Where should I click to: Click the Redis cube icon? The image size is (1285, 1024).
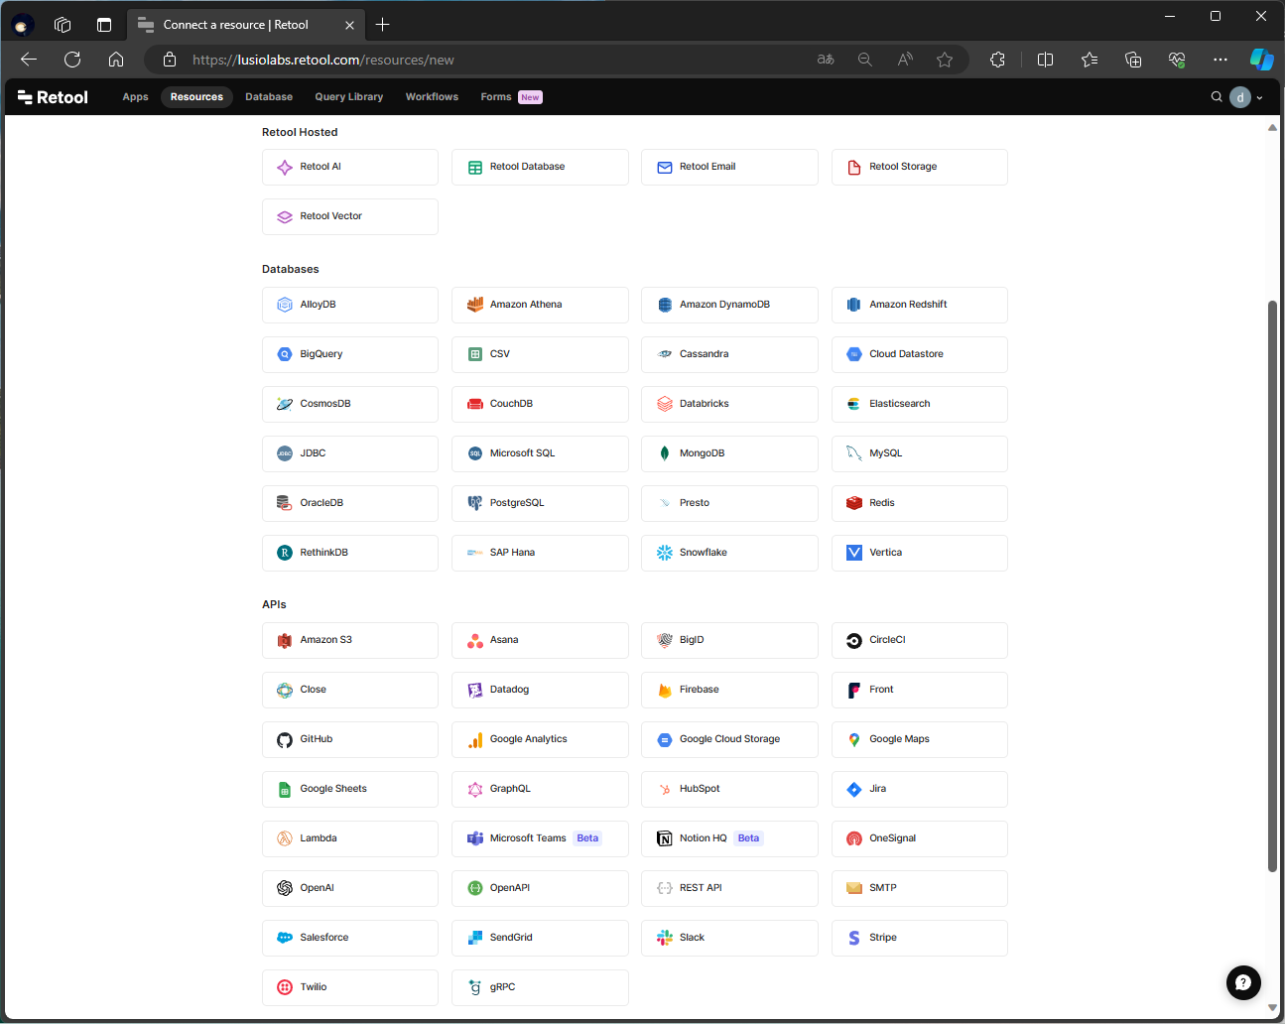tap(854, 503)
